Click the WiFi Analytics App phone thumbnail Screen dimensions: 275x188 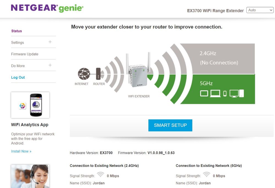[30, 105]
